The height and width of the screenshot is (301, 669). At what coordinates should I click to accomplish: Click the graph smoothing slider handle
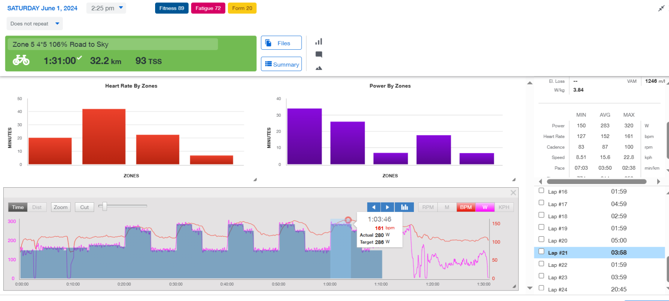105,206
